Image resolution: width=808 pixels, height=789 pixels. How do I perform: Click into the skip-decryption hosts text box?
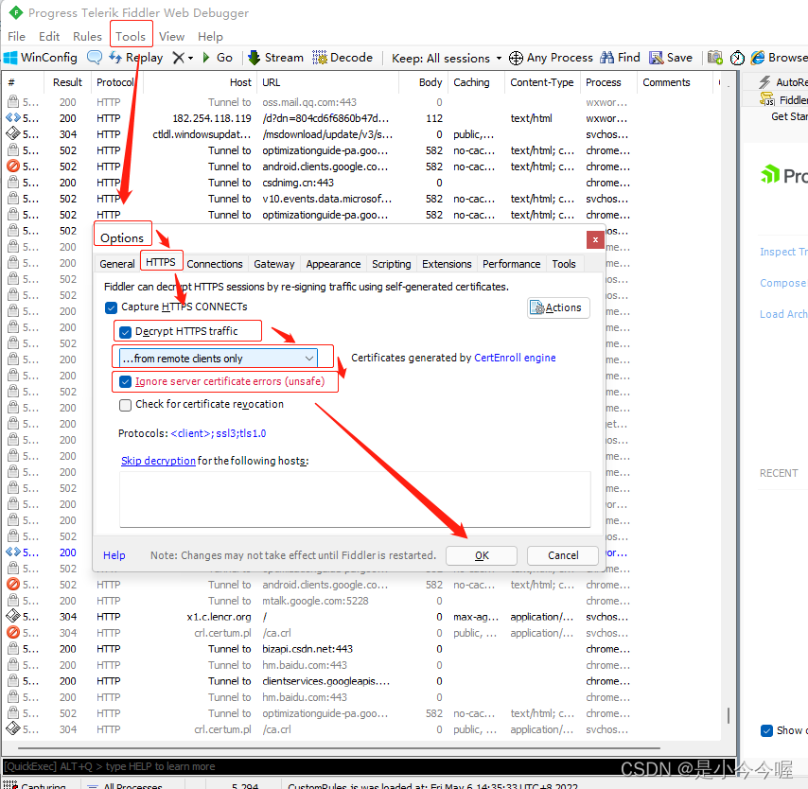[x=355, y=500]
